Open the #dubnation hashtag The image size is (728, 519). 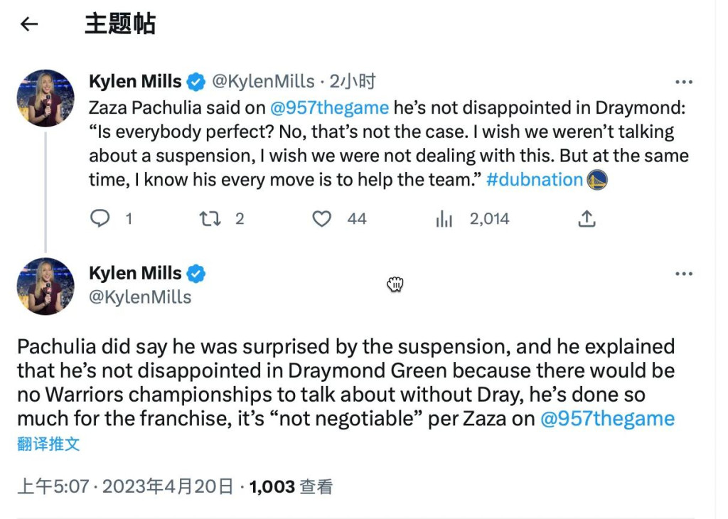point(535,180)
